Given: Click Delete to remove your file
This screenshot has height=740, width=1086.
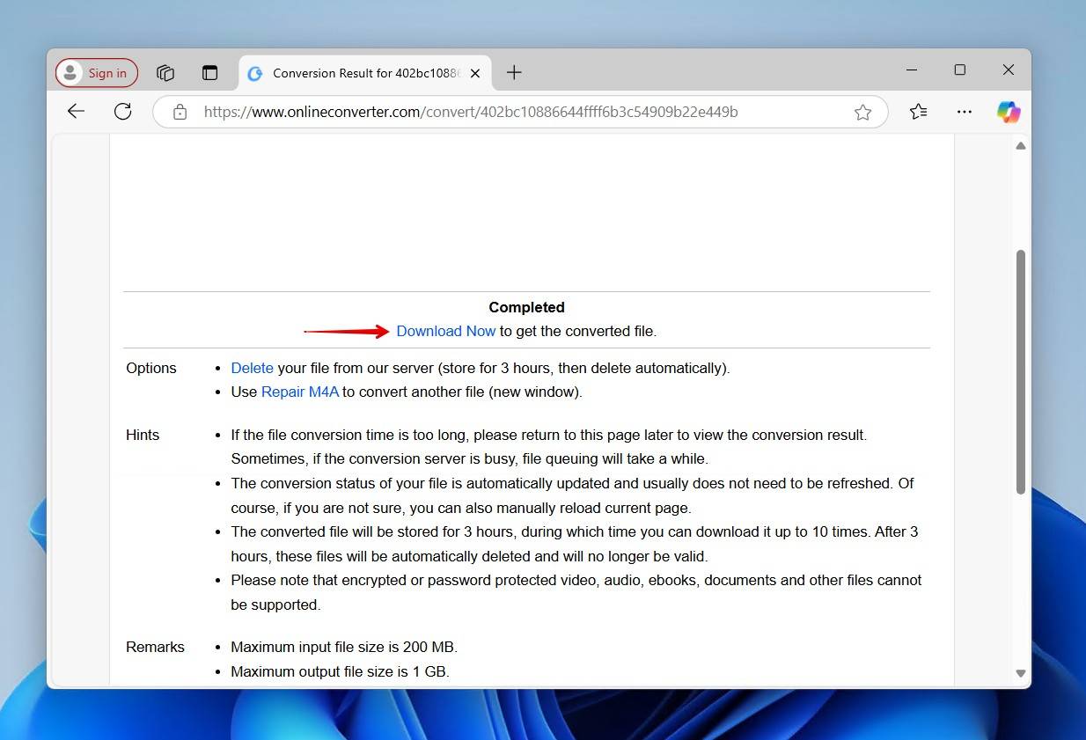Looking at the screenshot, I should (252, 368).
